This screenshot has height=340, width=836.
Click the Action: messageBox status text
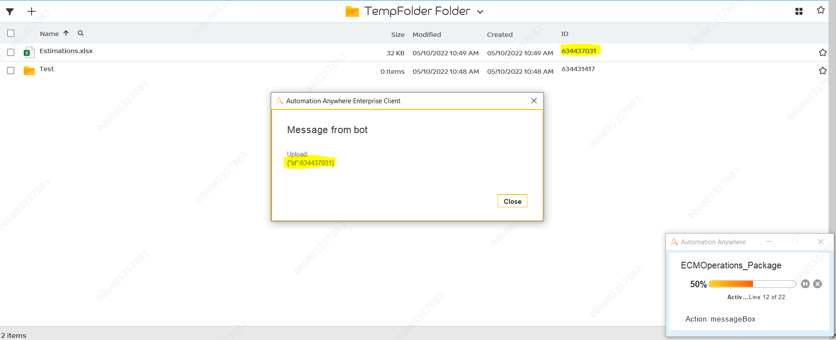click(720, 319)
